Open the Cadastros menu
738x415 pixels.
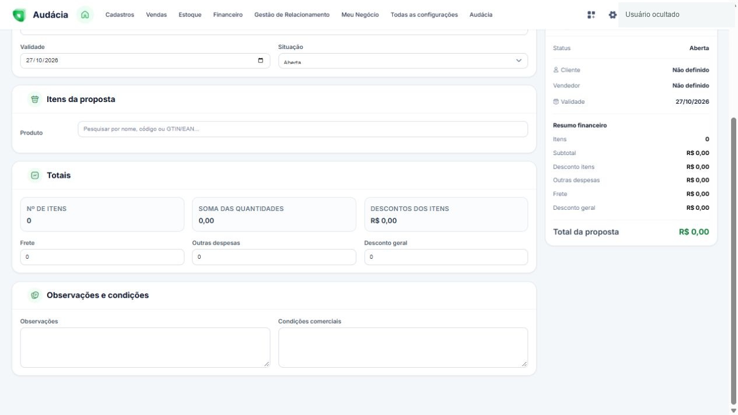pos(120,15)
